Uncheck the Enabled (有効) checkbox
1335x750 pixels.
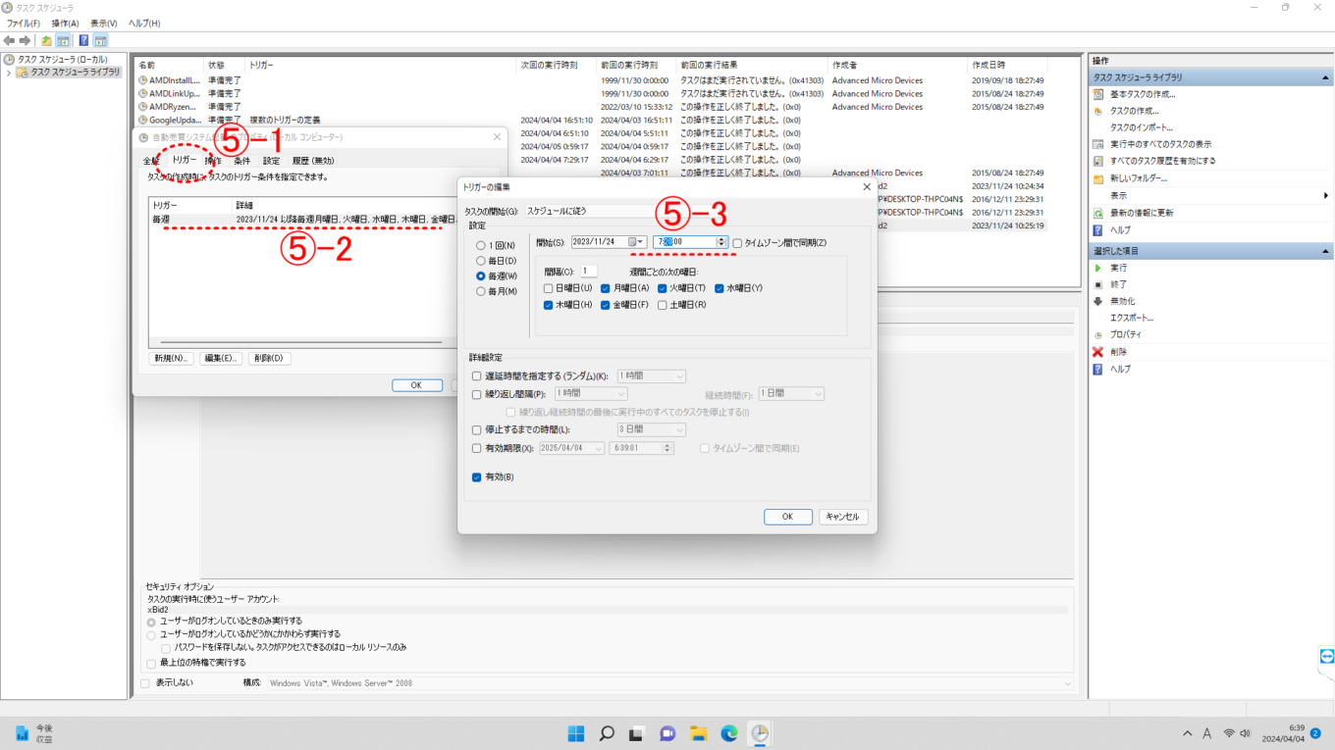coord(477,477)
